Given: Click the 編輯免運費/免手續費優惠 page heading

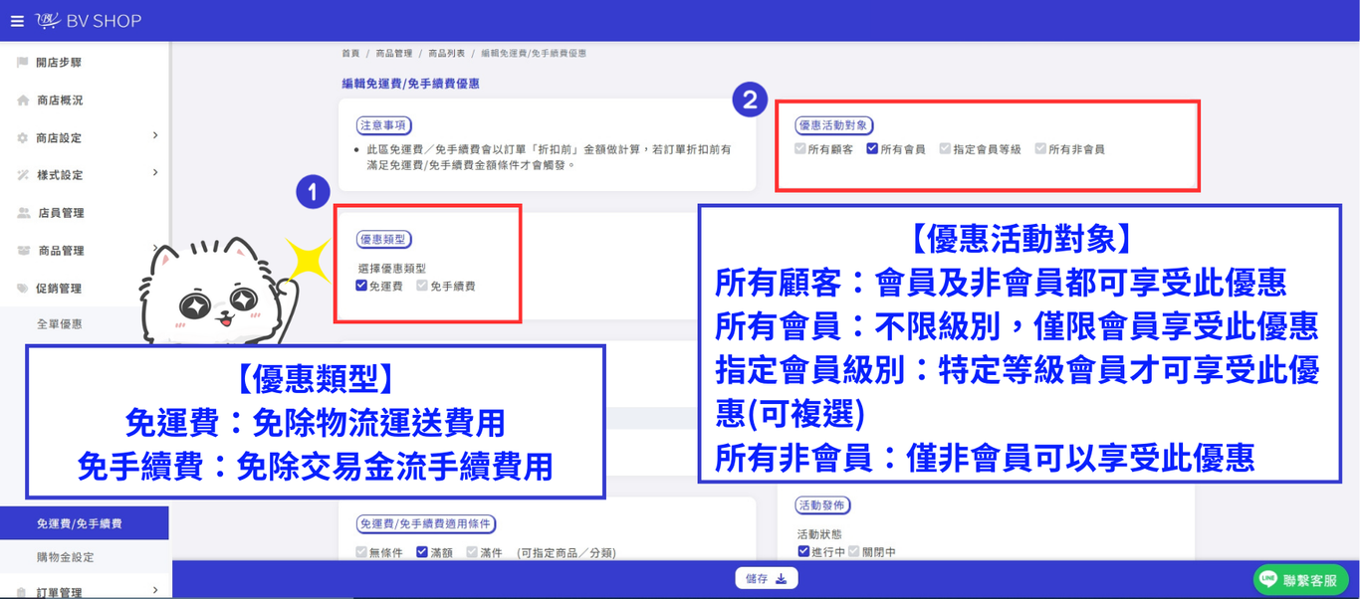Looking at the screenshot, I should [x=411, y=84].
